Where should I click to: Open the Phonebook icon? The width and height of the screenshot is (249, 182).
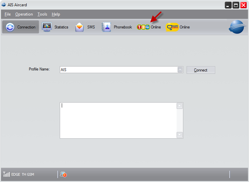coord(106,27)
